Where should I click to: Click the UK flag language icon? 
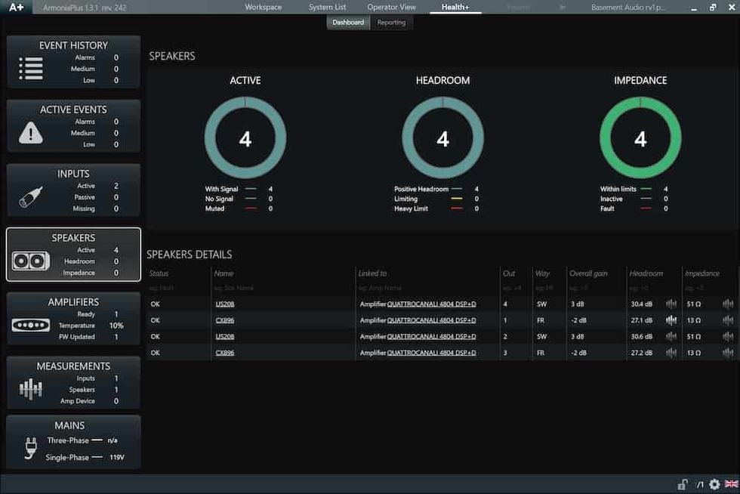(731, 484)
